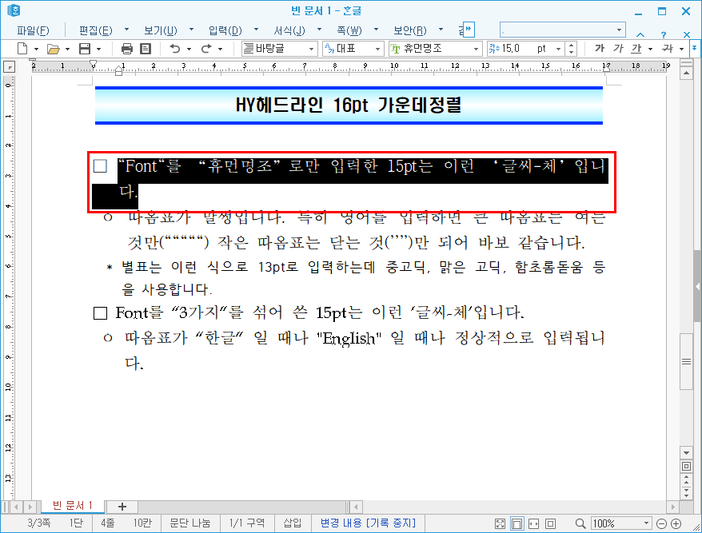Viewport: 702px width, 533px height.
Task: Open the Undo history dropdown
Action: pos(189,49)
